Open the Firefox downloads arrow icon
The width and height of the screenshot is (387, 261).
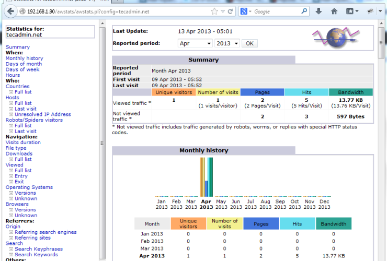318,11
